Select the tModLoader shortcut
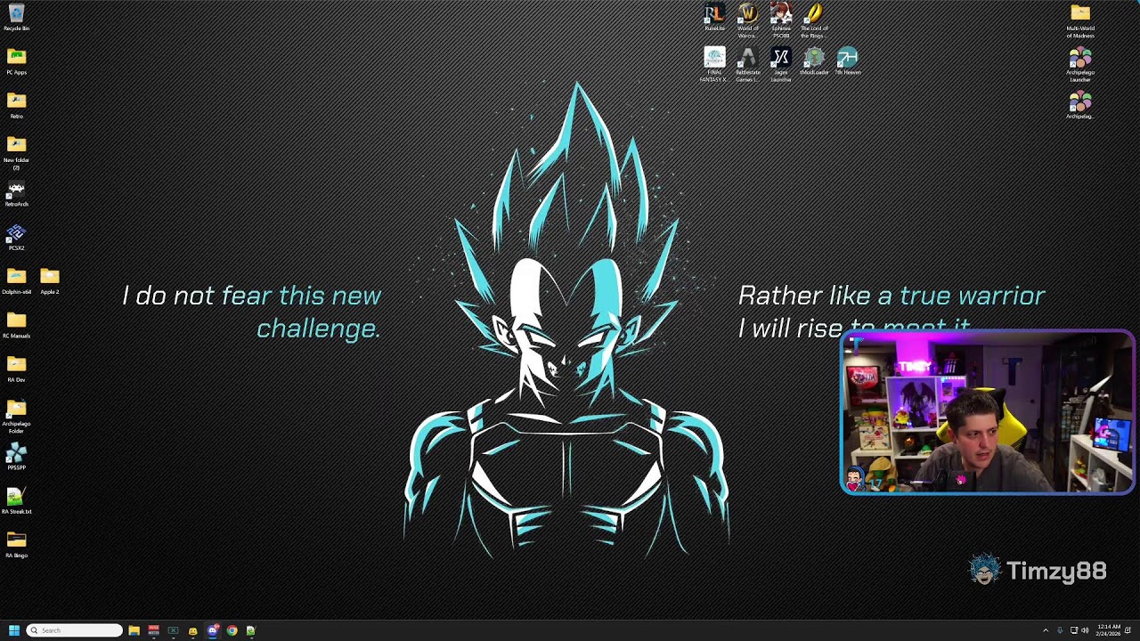Viewport: 1140px width, 641px height. tap(814, 61)
